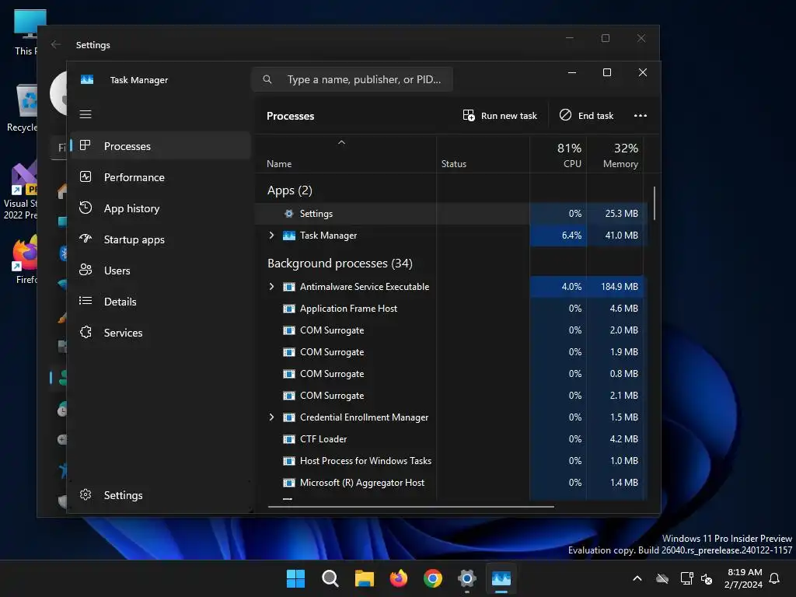Toggle sort order via the Name column arrow

point(342,143)
